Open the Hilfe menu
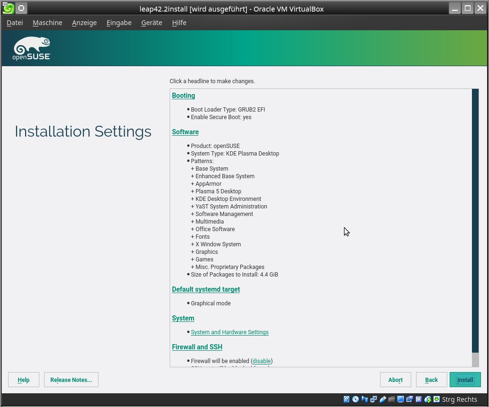Image resolution: width=489 pixels, height=407 pixels. pos(179,23)
